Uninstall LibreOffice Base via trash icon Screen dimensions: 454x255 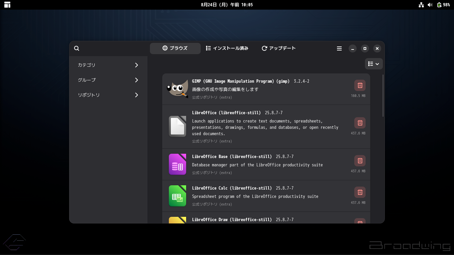[x=360, y=161]
